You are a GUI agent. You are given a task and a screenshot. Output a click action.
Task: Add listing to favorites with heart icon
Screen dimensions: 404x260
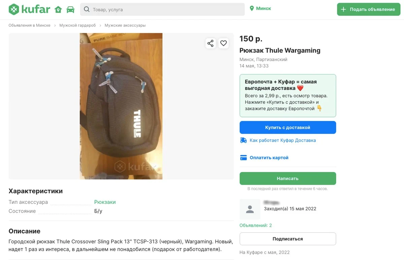click(x=224, y=43)
